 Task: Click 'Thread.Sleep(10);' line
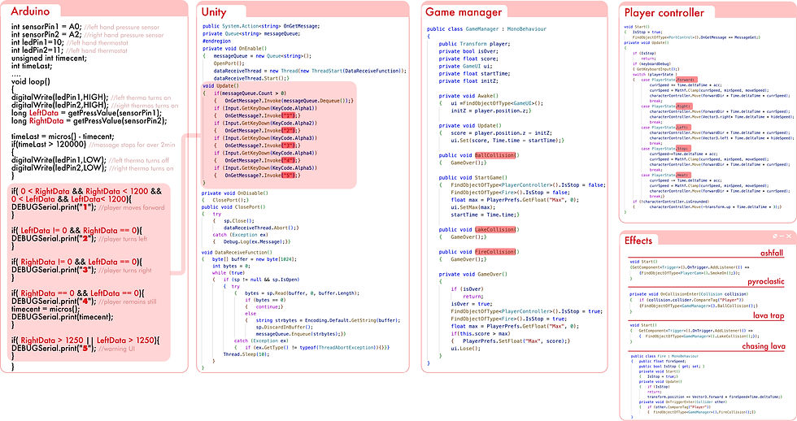pos(246,354)
